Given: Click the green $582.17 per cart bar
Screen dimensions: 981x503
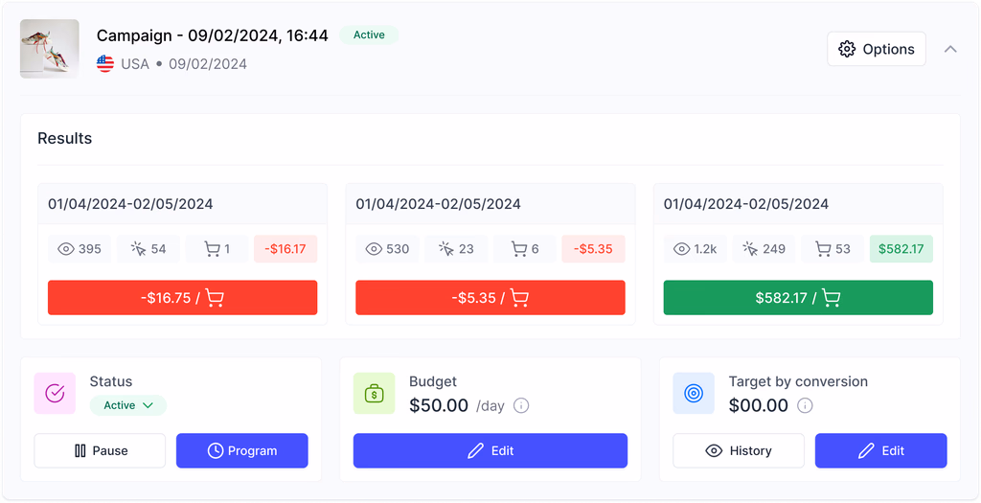Looking at the screenshot, I should click(x=798, y=298).
